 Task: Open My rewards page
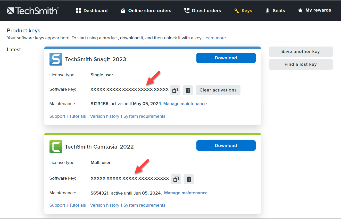click(x=314, y=10)
